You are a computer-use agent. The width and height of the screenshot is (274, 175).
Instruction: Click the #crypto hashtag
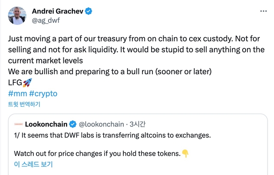tap(43, 93)
